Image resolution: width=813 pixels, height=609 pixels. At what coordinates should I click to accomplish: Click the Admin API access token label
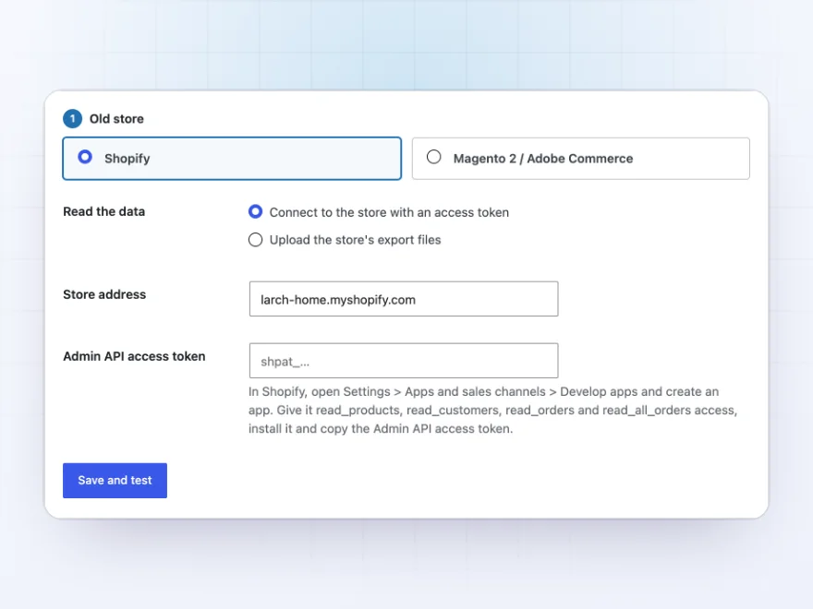(134, 356)
